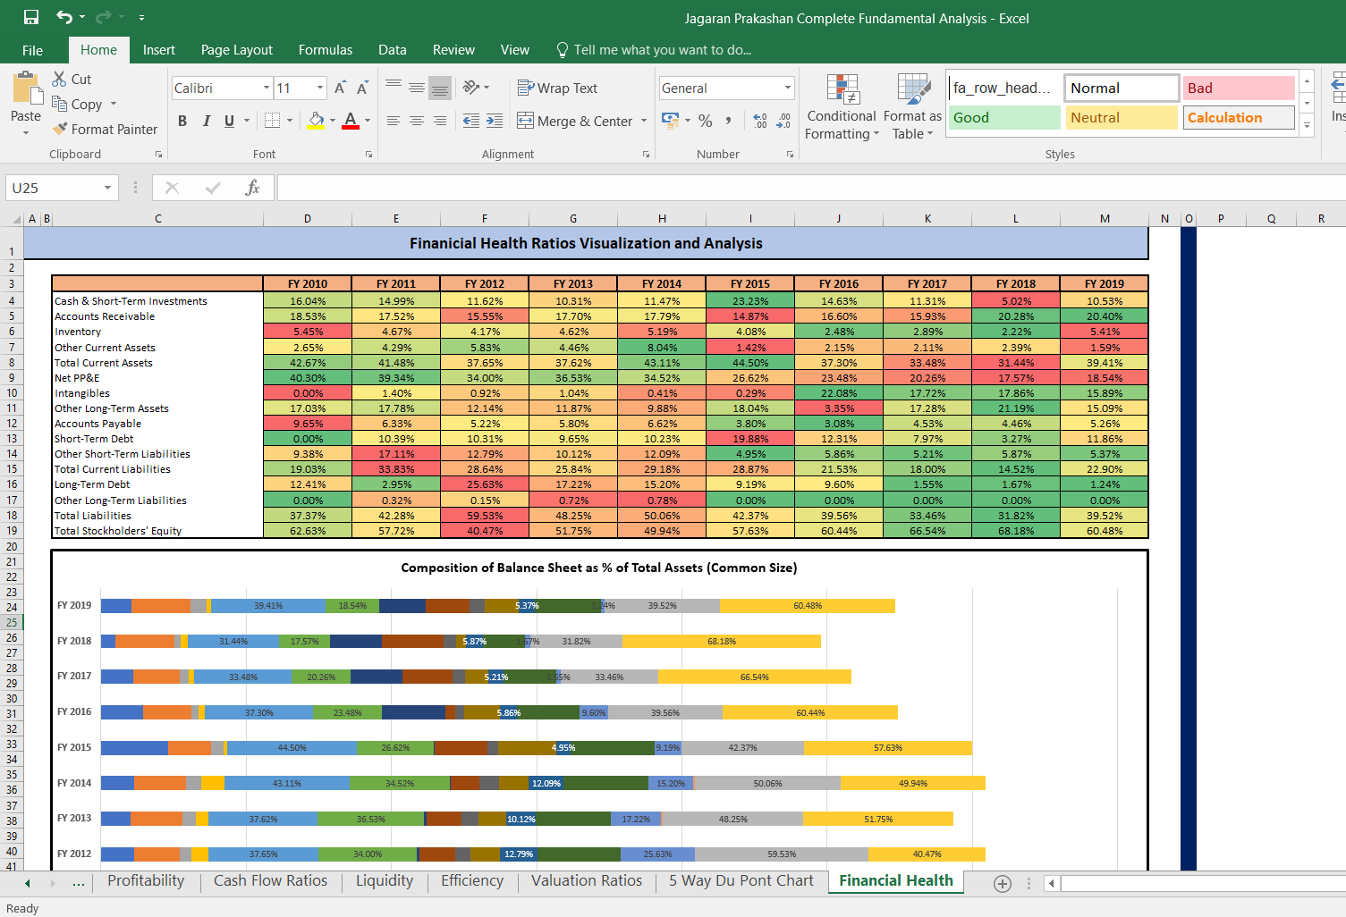Apply the yellow Fill Color bucket
1346x917 pixels.
point(316,121)
